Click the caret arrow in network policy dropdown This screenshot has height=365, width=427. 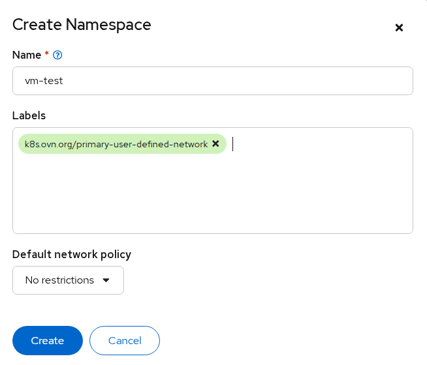(106, 280)
